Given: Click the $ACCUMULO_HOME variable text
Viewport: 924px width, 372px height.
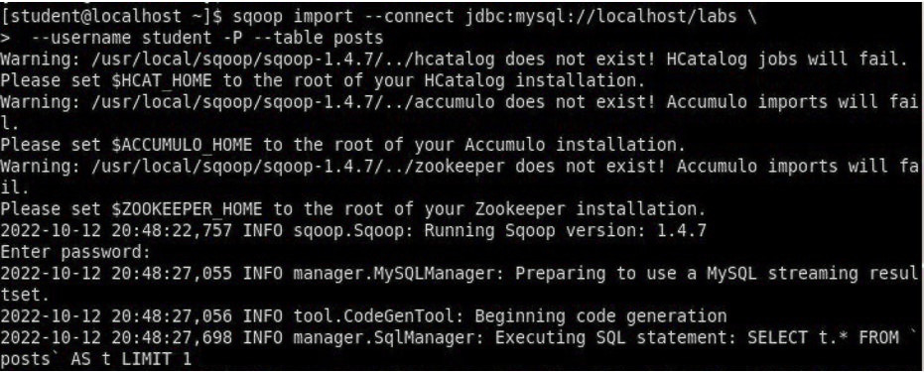Looking at the screenshot, I should pyautogui.click(x=181, y=145).
